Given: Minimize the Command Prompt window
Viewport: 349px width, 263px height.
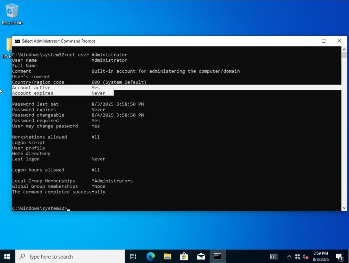Looking at the screenshot, I should (x=308, y=41).
